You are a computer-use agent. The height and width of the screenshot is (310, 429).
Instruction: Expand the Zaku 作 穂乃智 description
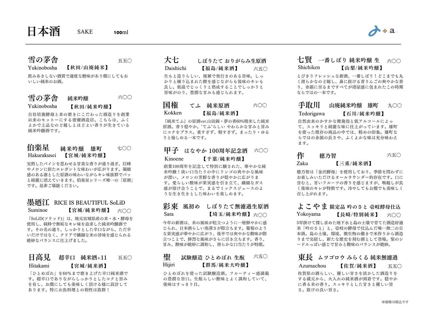(x=350, y=182)
